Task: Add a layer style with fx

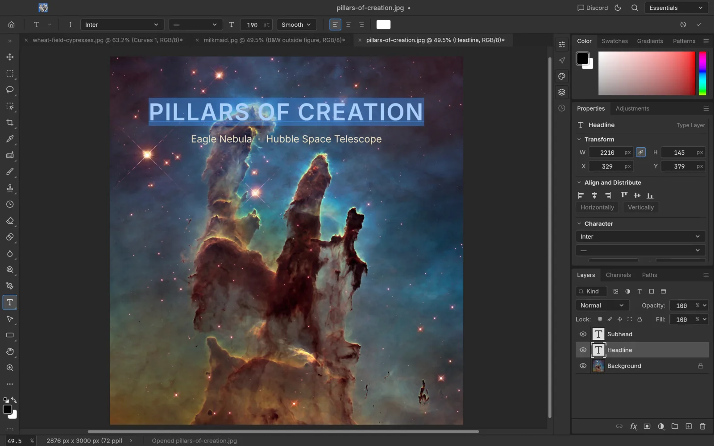Action: click(633, 426)
